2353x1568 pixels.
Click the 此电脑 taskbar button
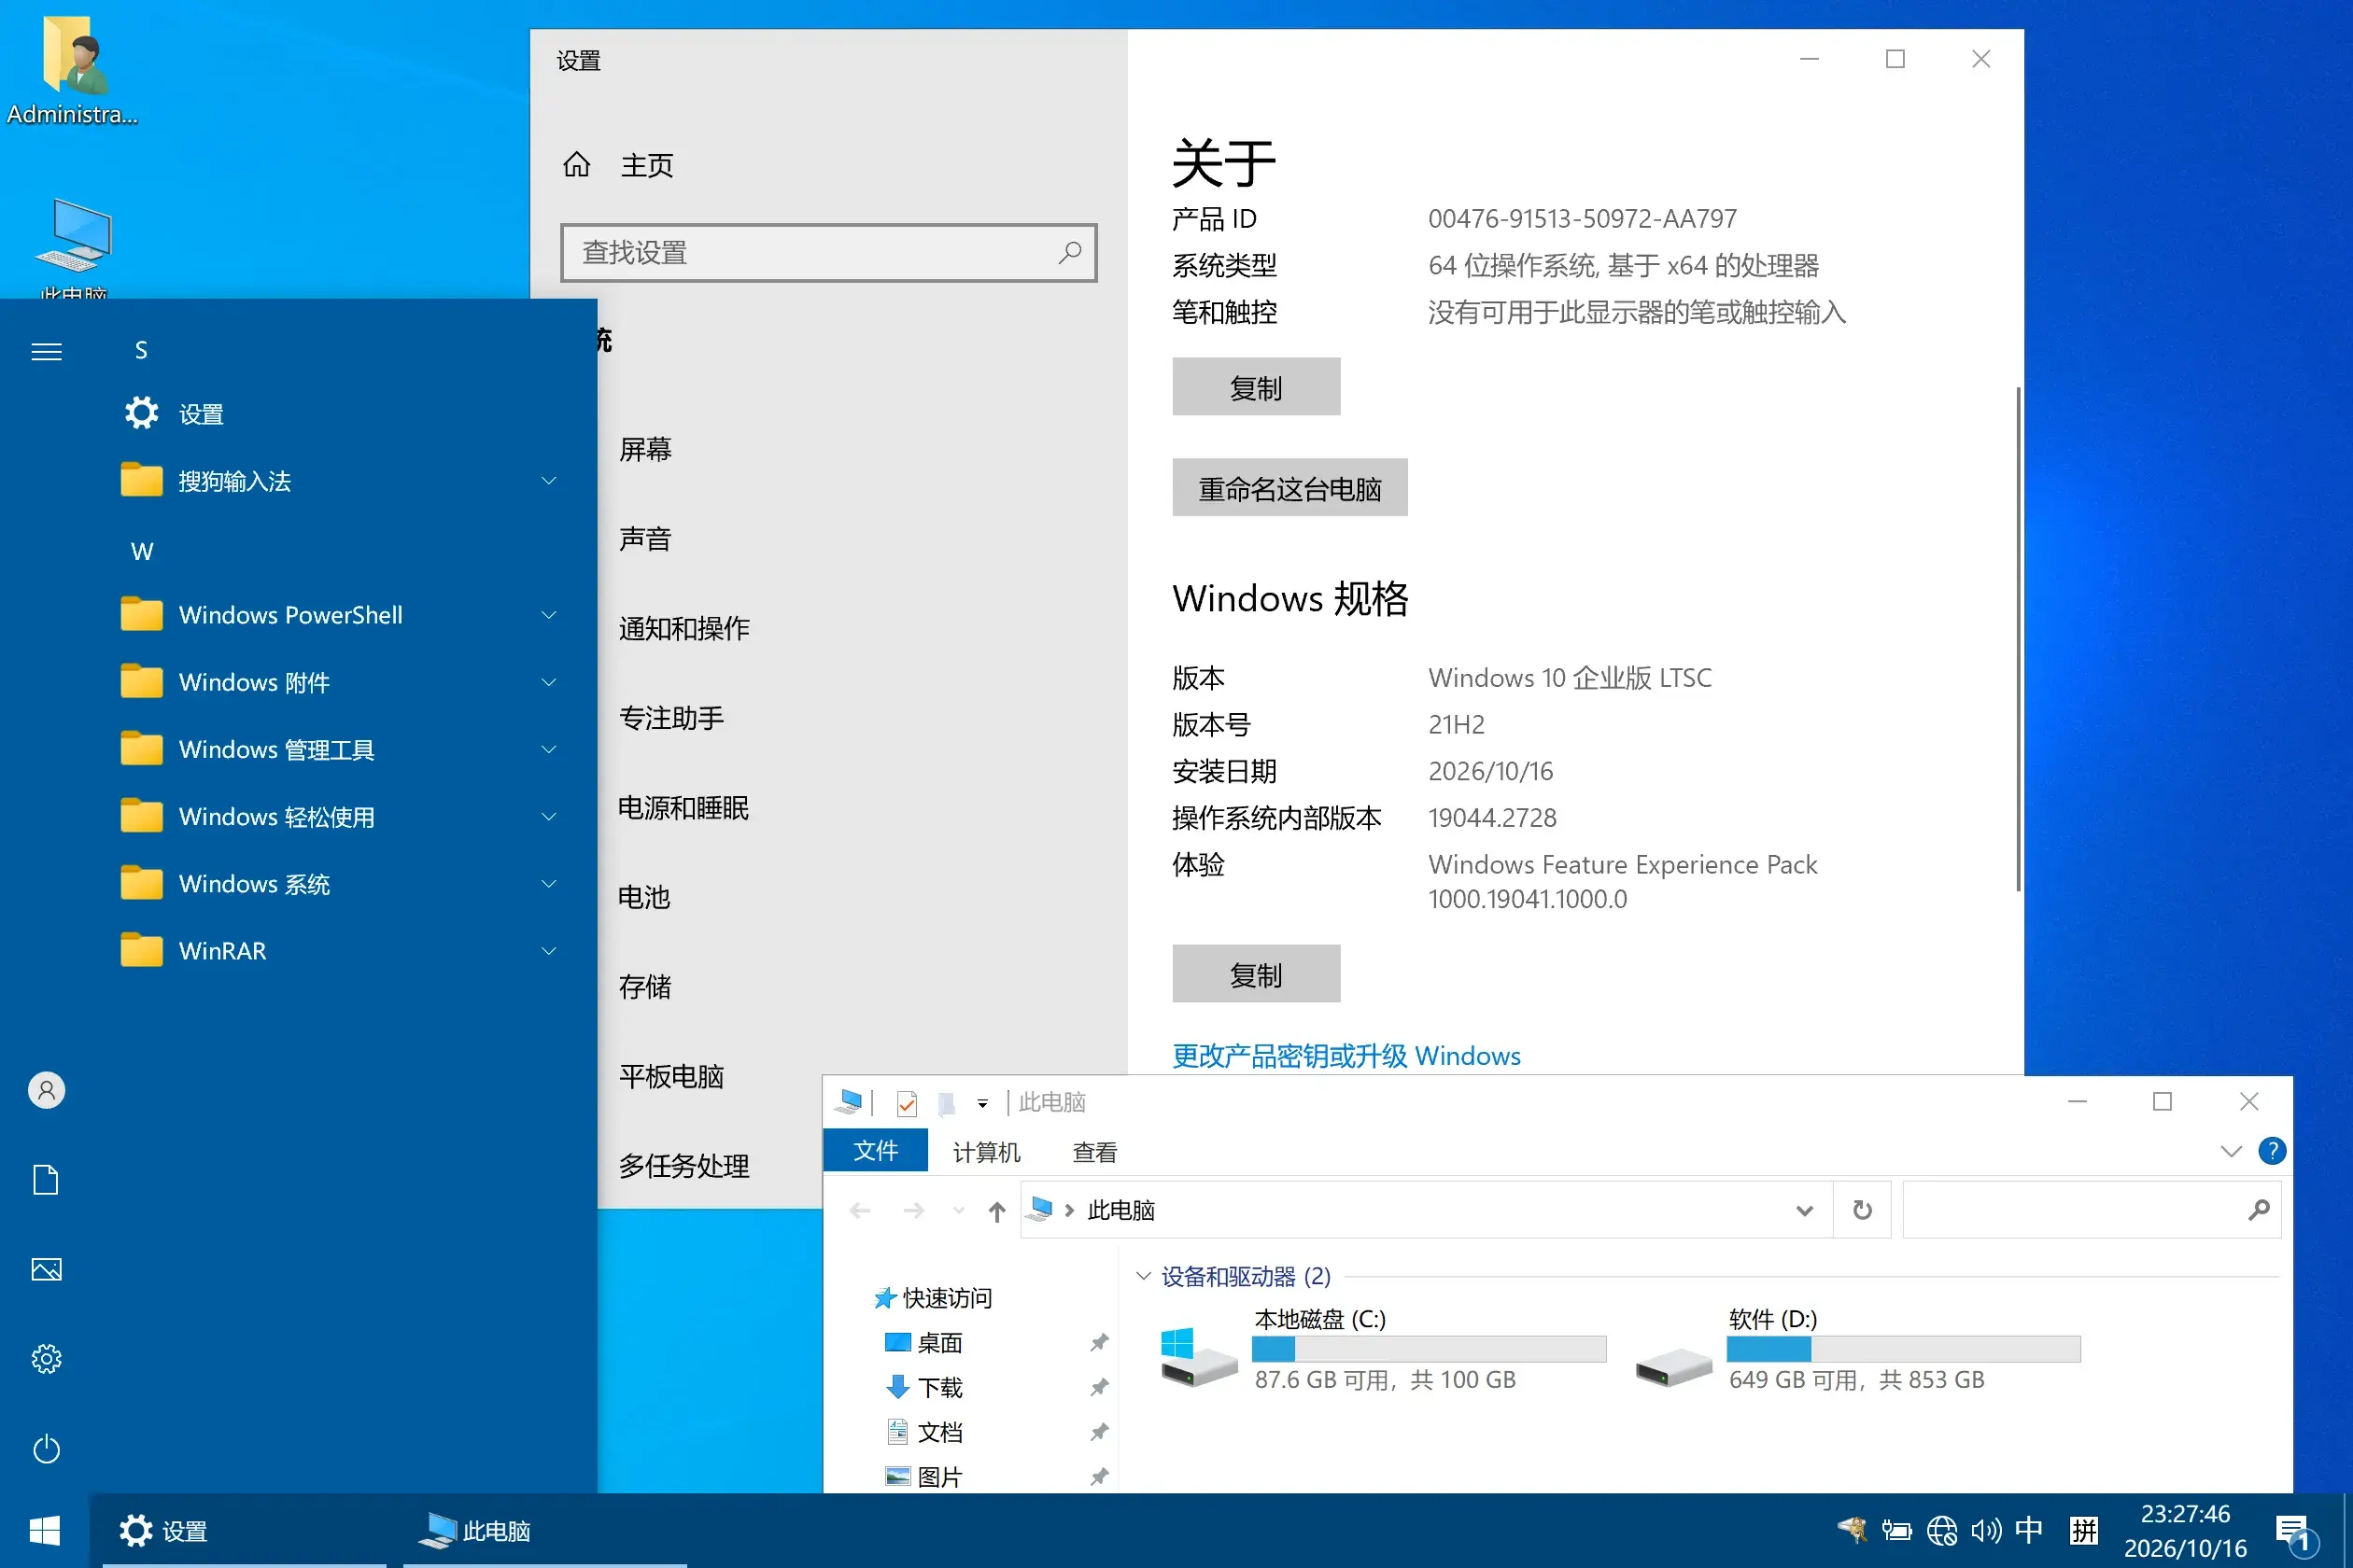click(x=544, y=1530)
